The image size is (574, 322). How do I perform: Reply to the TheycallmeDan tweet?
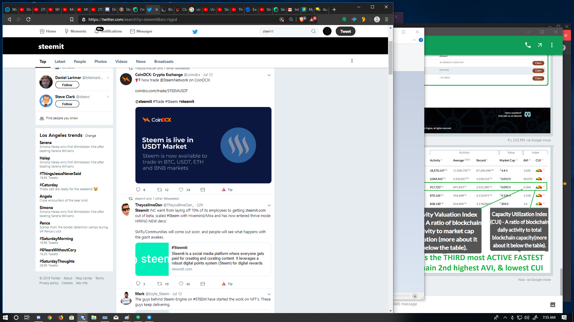click(x=138, y=284)
